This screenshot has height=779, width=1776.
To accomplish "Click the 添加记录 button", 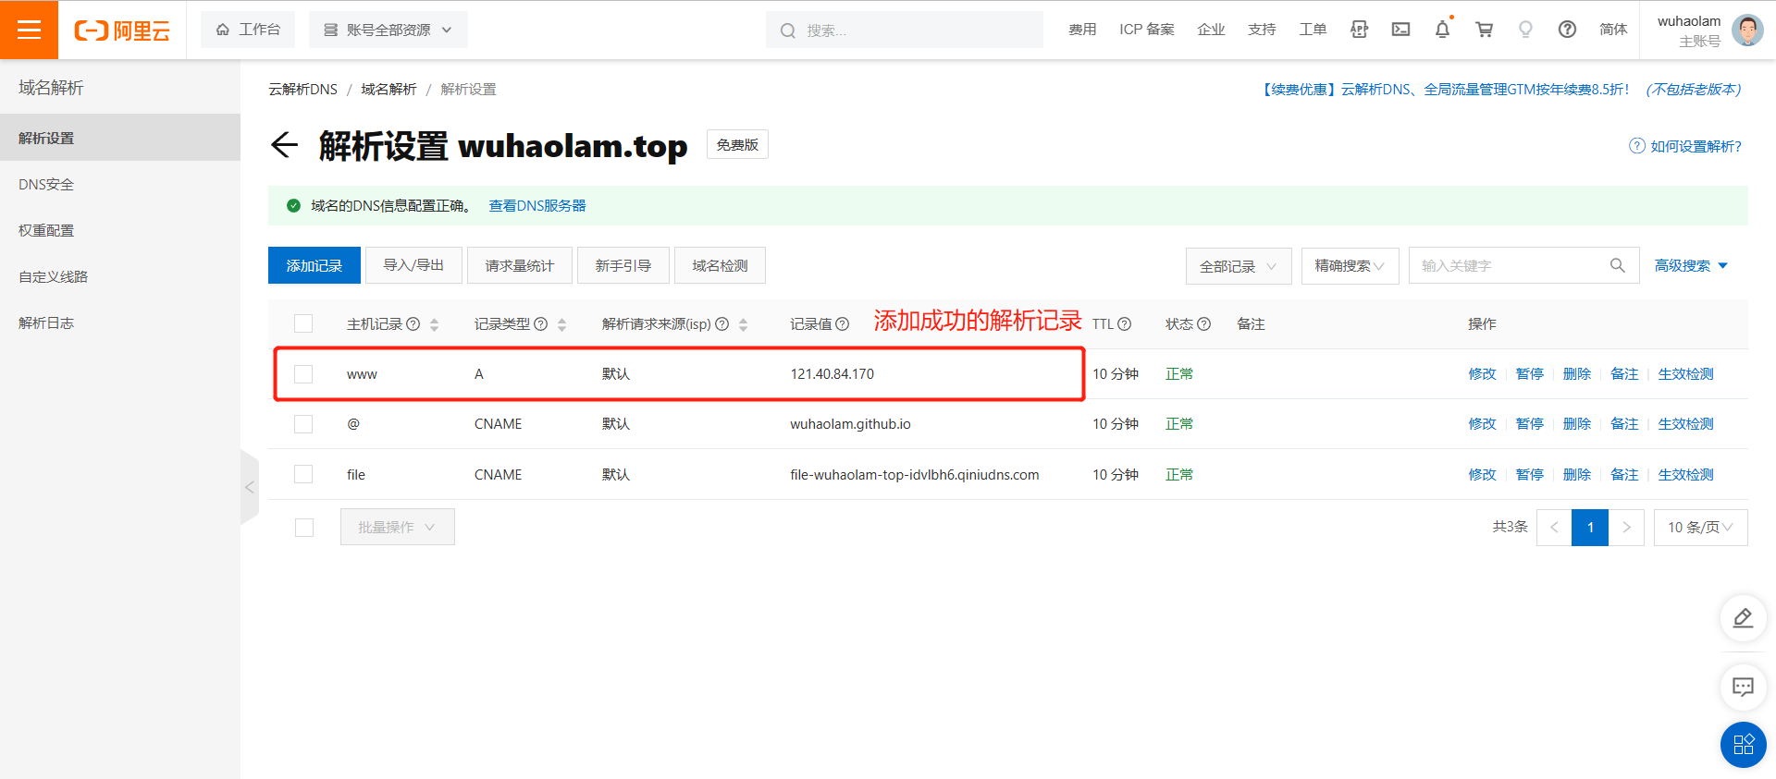I will [x=314, y=265].
